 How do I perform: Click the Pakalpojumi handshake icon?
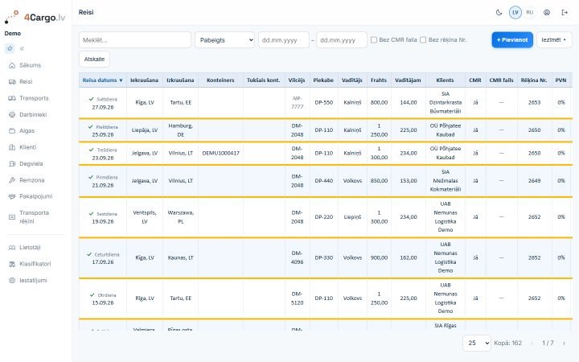(x=12, y=196)
